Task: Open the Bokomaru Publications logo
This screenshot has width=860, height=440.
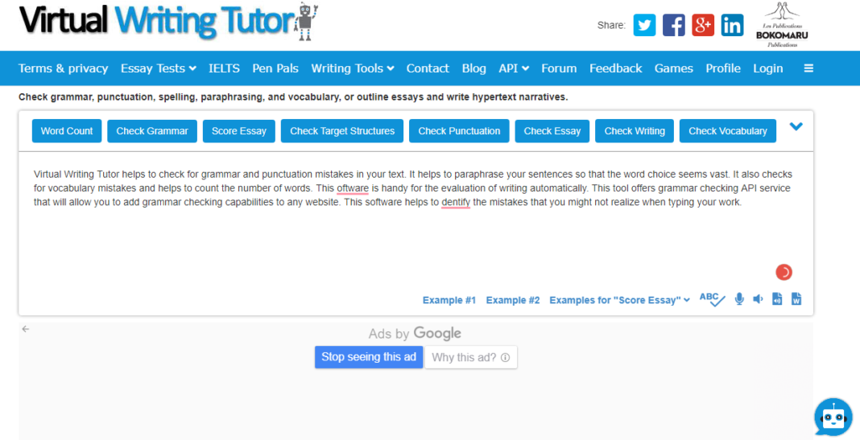Action: click(x=782, y=25)
